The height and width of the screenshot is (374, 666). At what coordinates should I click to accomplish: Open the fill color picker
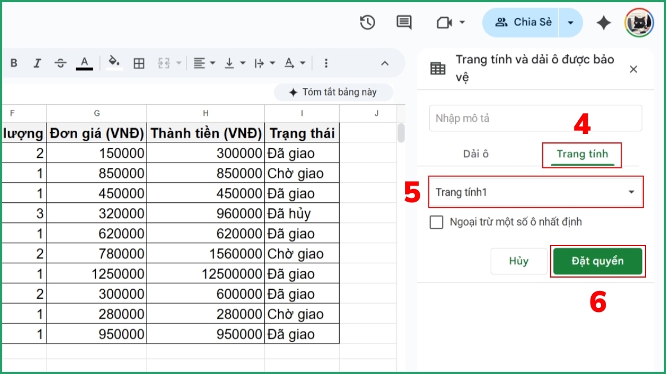click(x=114, y=63)
